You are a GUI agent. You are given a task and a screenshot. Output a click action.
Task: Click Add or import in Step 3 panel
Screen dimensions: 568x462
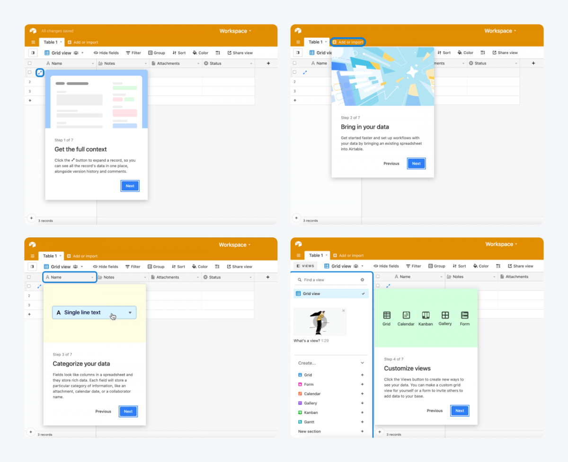pyautogui.click(x=82, y=256)
